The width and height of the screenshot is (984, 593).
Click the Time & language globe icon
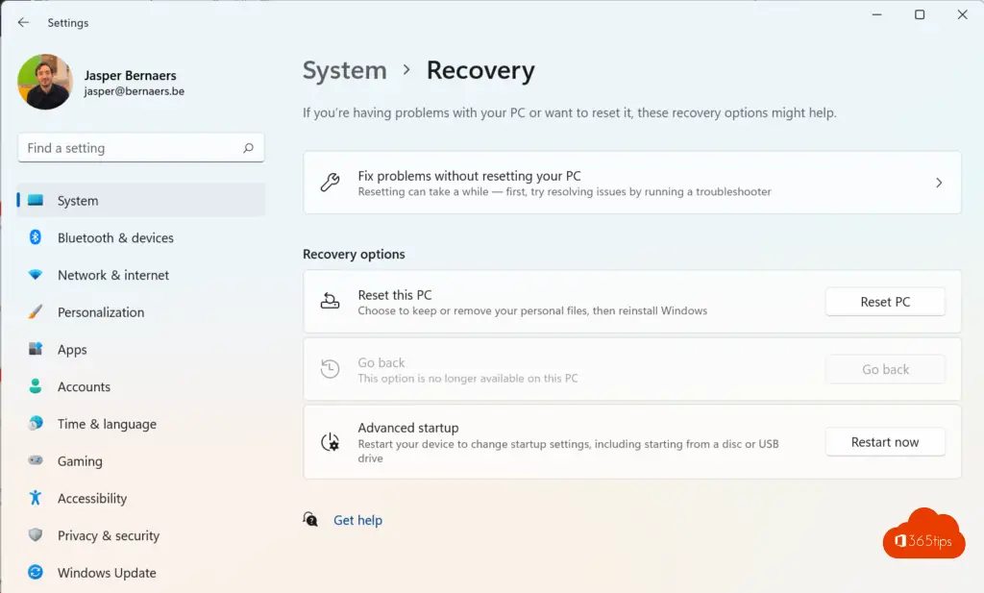[x=36, y=423]
